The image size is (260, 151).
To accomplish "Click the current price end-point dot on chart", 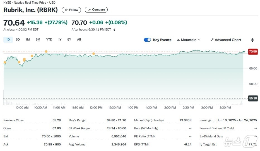I will point(244,52).
